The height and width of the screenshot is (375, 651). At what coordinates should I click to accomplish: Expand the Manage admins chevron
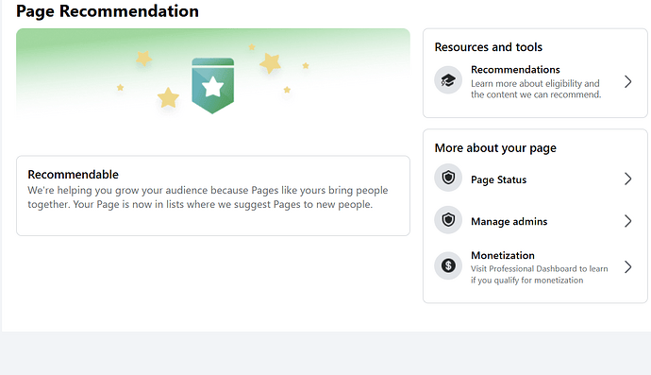pos(627,221)
